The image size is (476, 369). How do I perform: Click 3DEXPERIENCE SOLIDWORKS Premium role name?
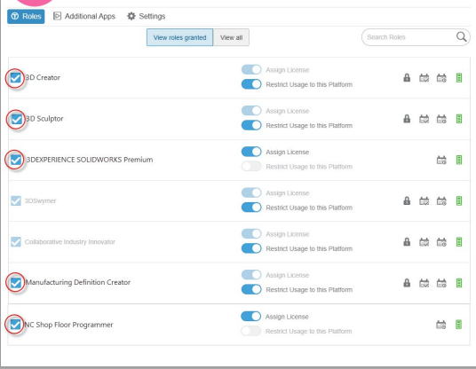89,160
